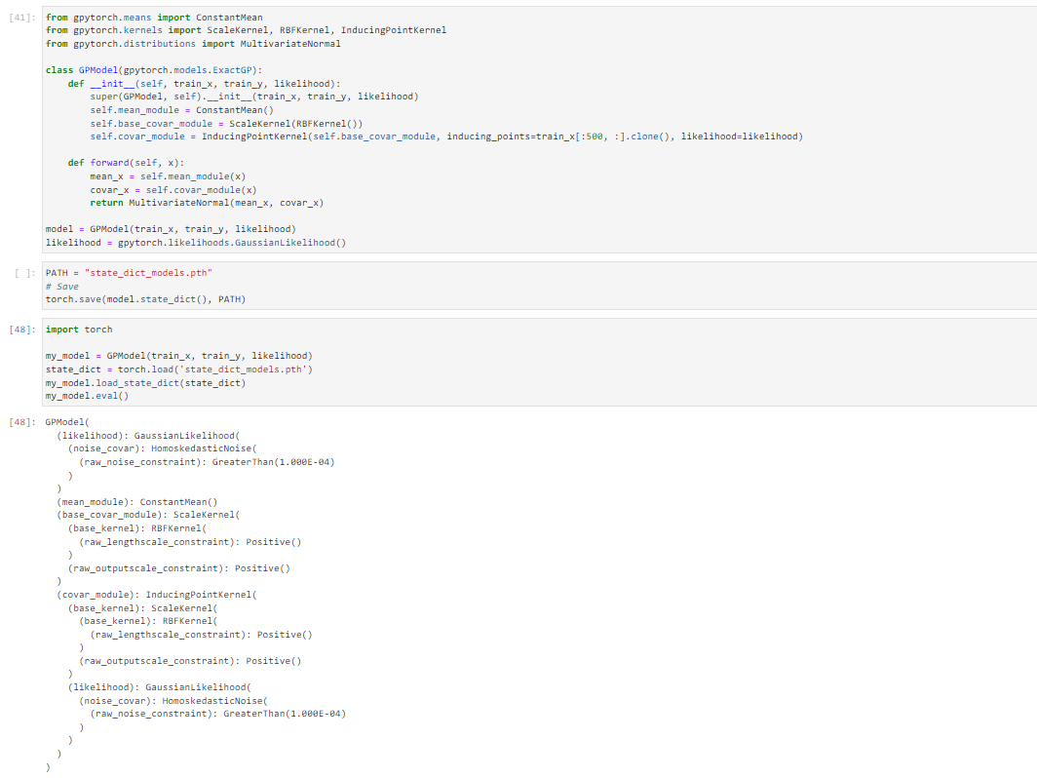Viewport: 1037px width, 778px height.
Task: Click '(mean_module): ConstantMean()' in the output
Action: pos(136,502)
